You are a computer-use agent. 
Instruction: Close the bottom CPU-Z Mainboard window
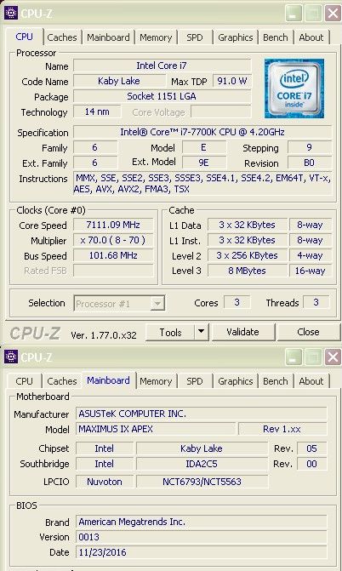pos(333,357)
